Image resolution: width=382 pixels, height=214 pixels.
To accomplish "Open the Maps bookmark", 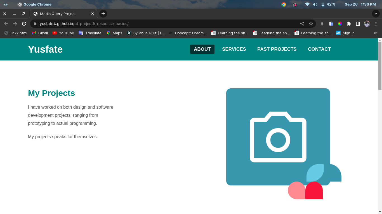I will 114,33.
